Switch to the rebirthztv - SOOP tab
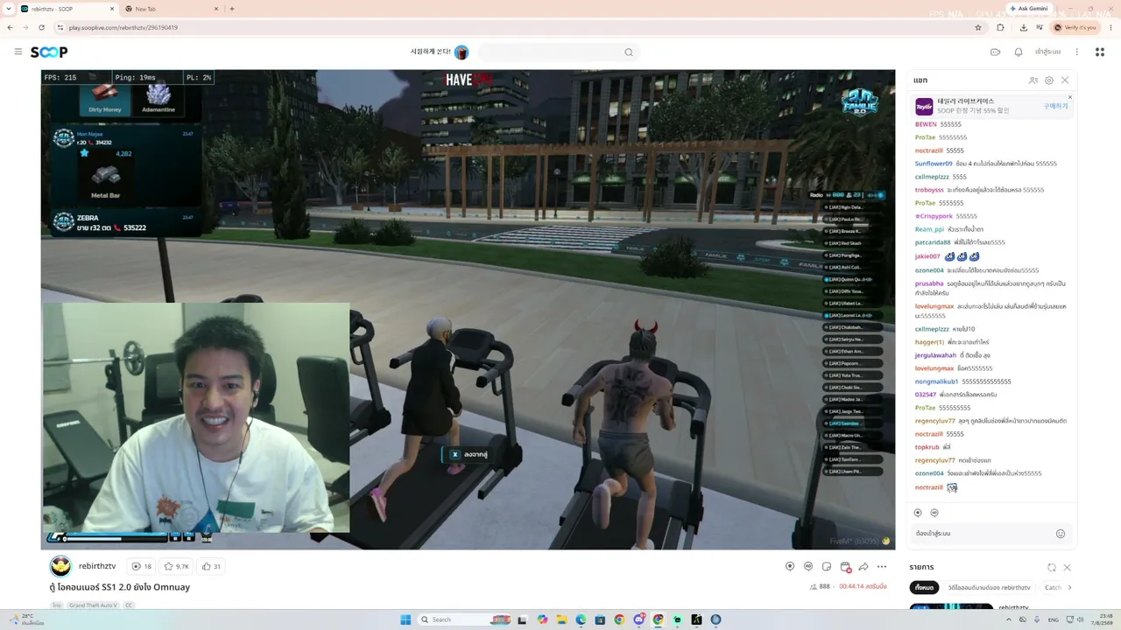Image resolution: width=1121 pixels, height=630 pixels. click(68, 9)
